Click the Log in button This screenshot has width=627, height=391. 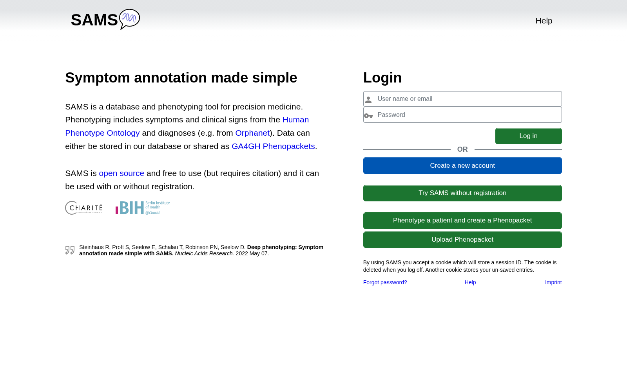click(529, 136)
